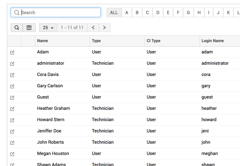Edit John Roberts via pencil icon
This screenshot has width=240, height=166.
(x=12, y=143)
